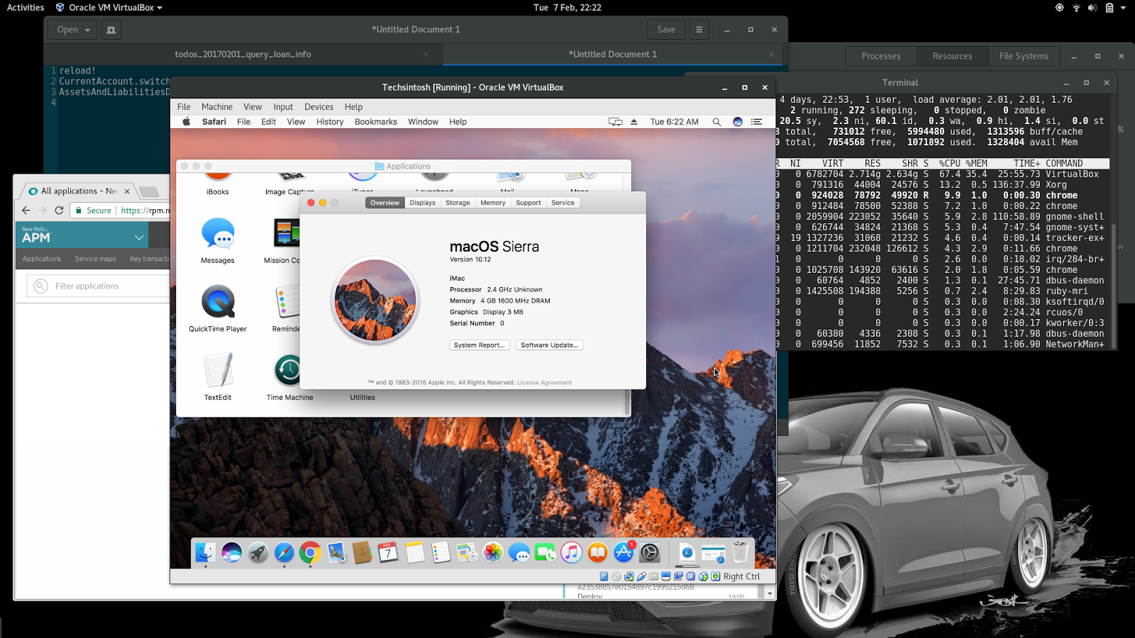Expand the New Relic APM product chevron
1135x638 pixels.
pyautogui.click(x=139, y=237)
